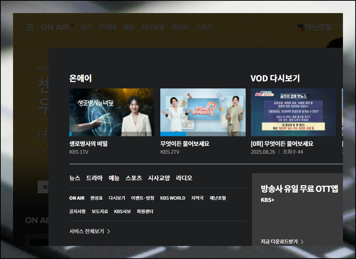This screenshot has width=356, height=259.
Task: Open the VOD 금주의 경제 핫뉴스 thumbnail
Action: (x=293, y=112)
